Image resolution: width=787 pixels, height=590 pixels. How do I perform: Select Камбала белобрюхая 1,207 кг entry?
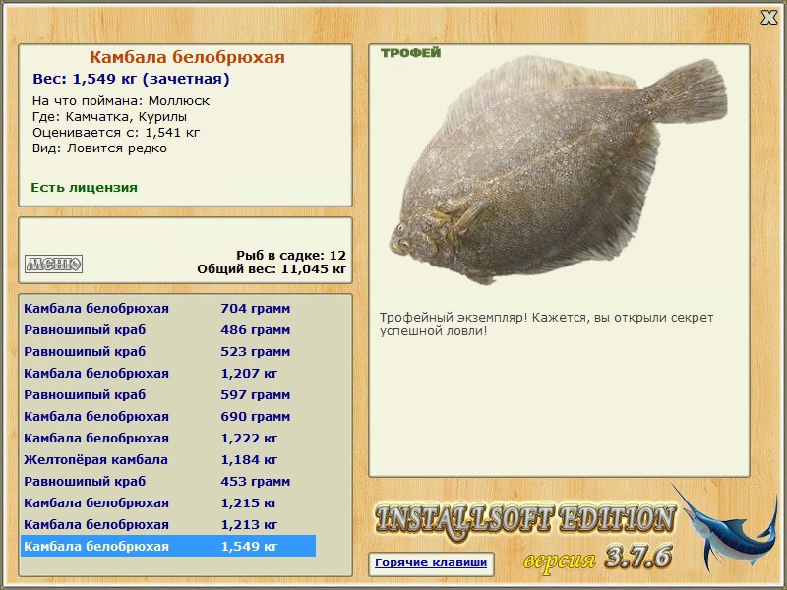pos(168,373)
